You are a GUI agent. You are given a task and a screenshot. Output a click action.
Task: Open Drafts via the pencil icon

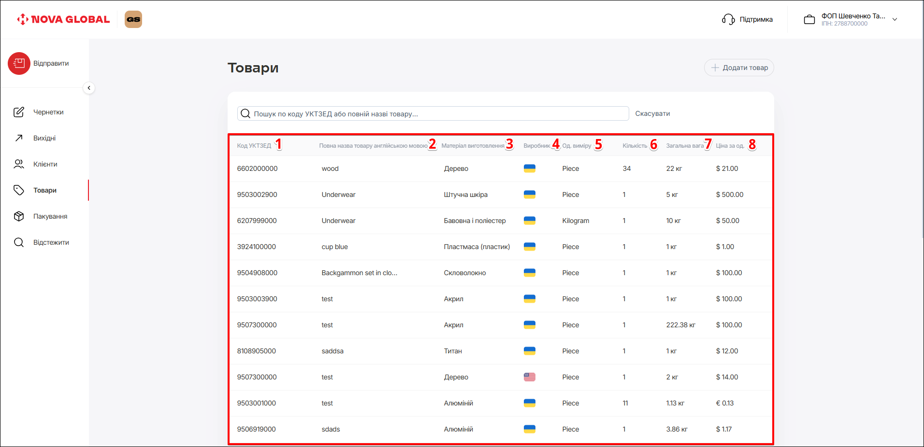click(x=19, y=112)
